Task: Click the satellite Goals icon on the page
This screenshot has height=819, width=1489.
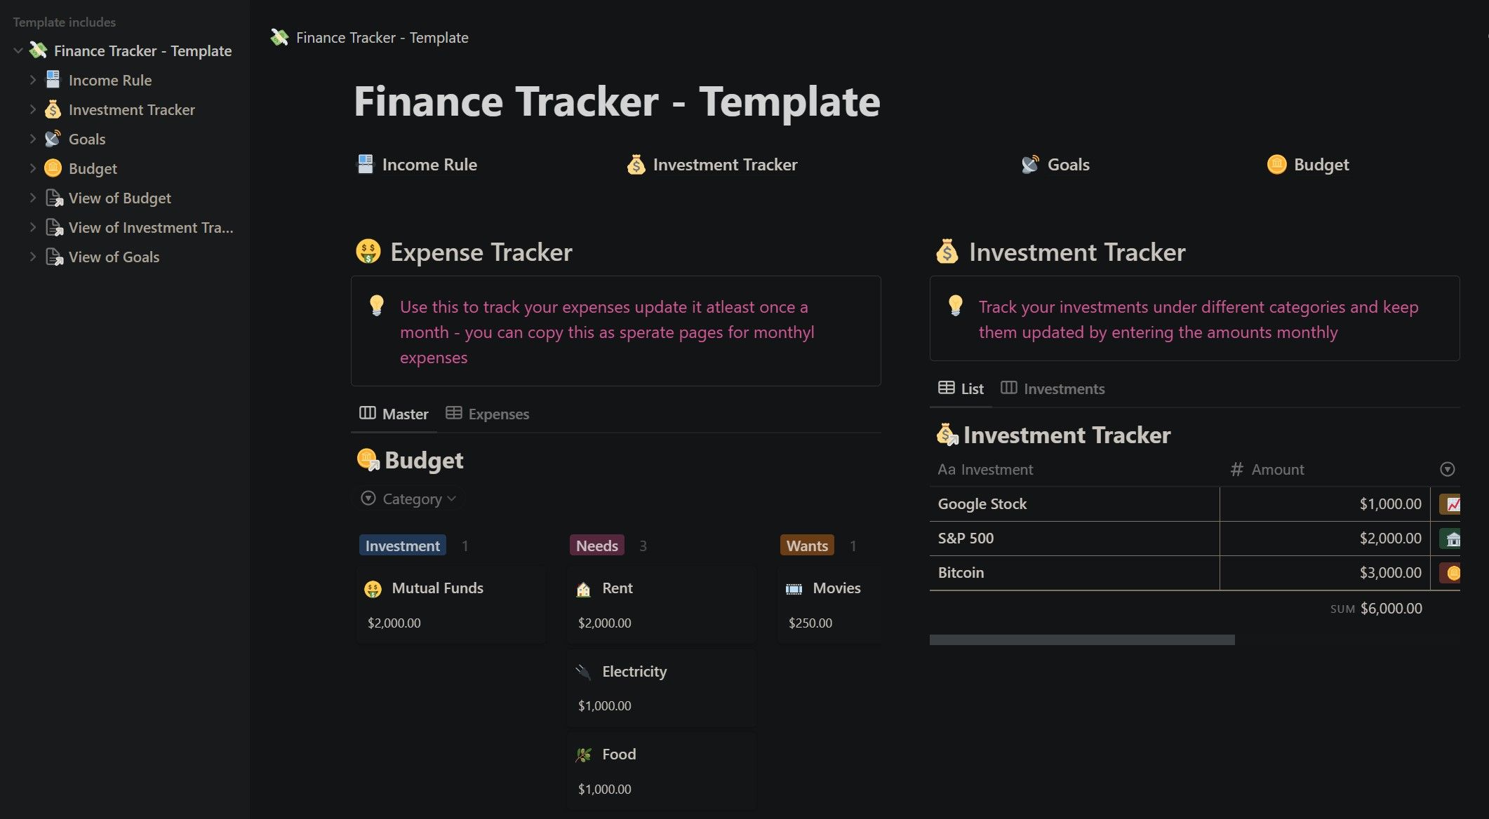Action: 1030,164
